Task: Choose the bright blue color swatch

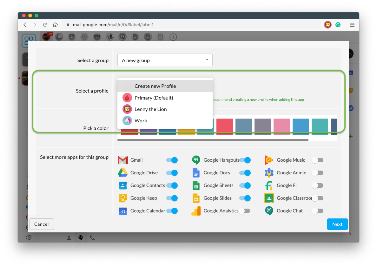Action: (x=301, y=127)
